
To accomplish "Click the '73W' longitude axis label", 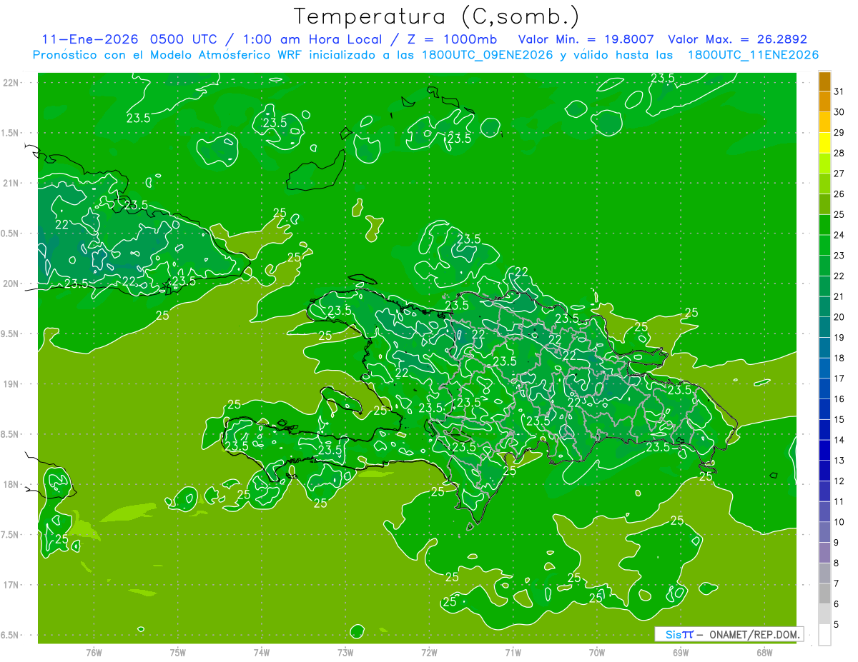I will 345,653.
